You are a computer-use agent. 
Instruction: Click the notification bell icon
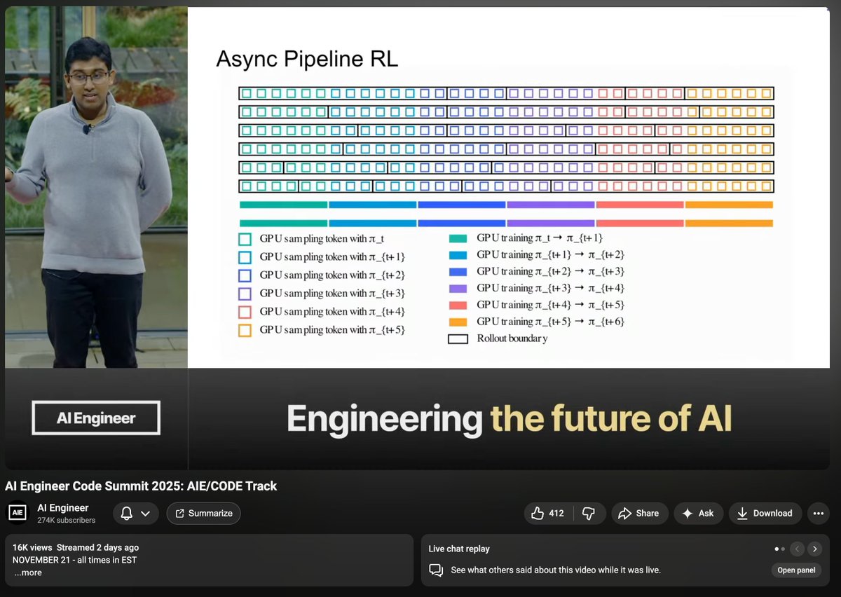tap(125, 513)
